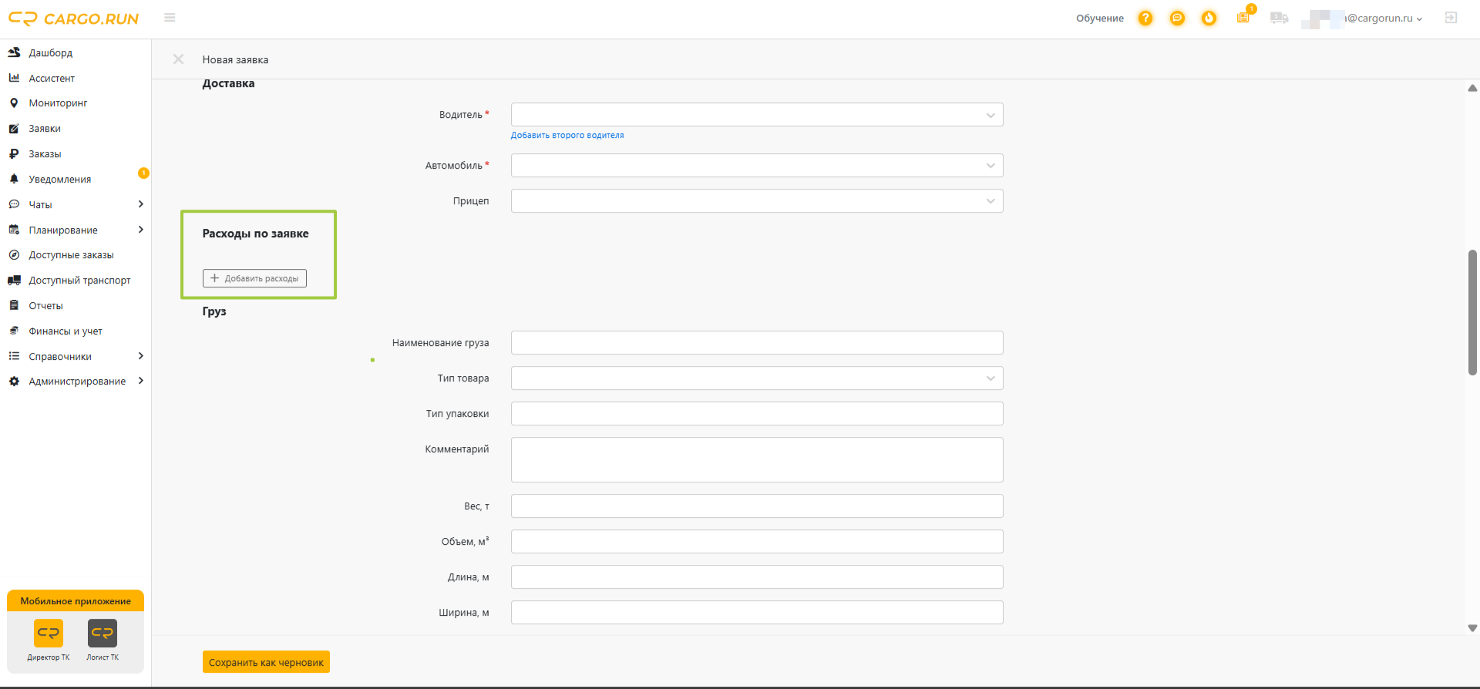Focus the Объем, м³ field
The width and height of the screenshot is (1480, 689).
click(757, 542)
